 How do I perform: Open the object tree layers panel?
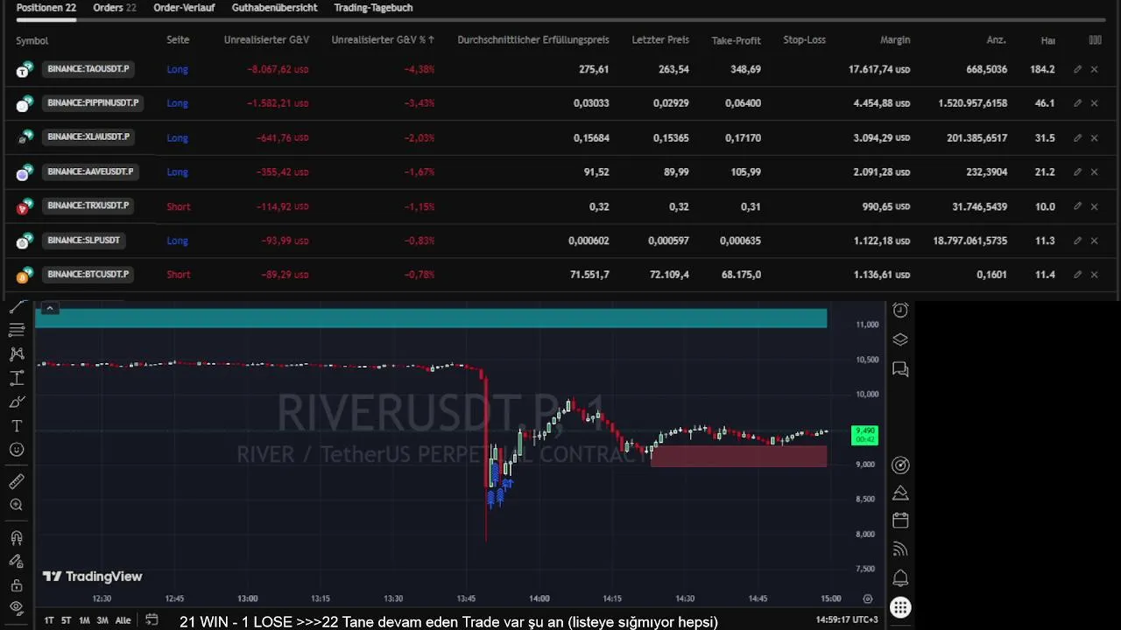(900, 339)
